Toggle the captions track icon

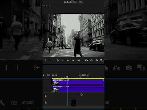[x=49, y=75]
